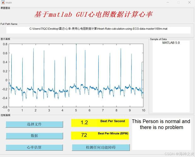The image size is (195, 157).
Task: Click the full path name text field
Action: point(98,30)
